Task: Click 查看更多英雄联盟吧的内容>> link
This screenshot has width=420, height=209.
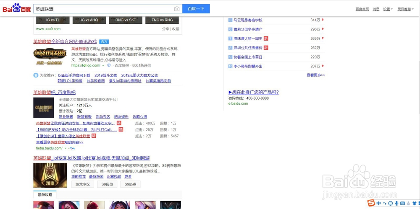Action: pos(60,142)
